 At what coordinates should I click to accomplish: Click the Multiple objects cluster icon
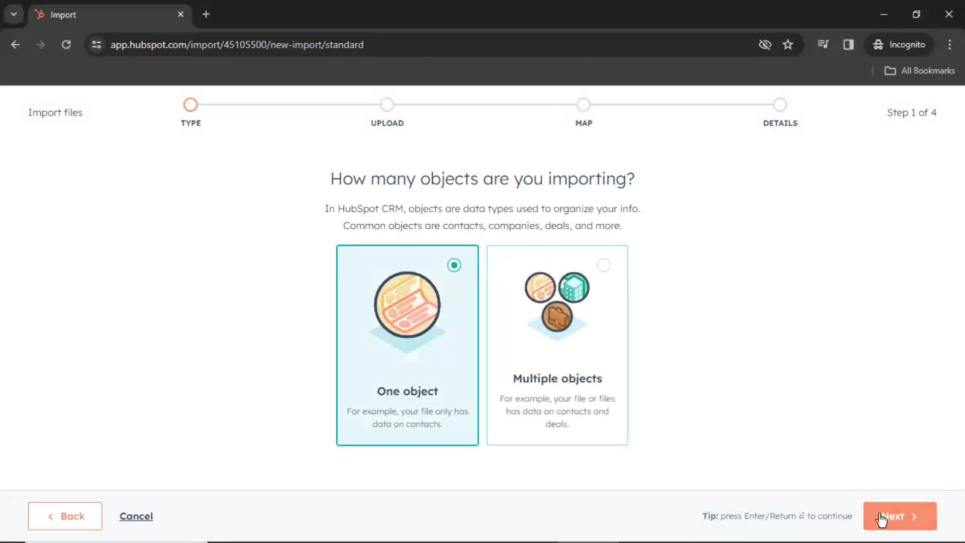tap(557, 302)
